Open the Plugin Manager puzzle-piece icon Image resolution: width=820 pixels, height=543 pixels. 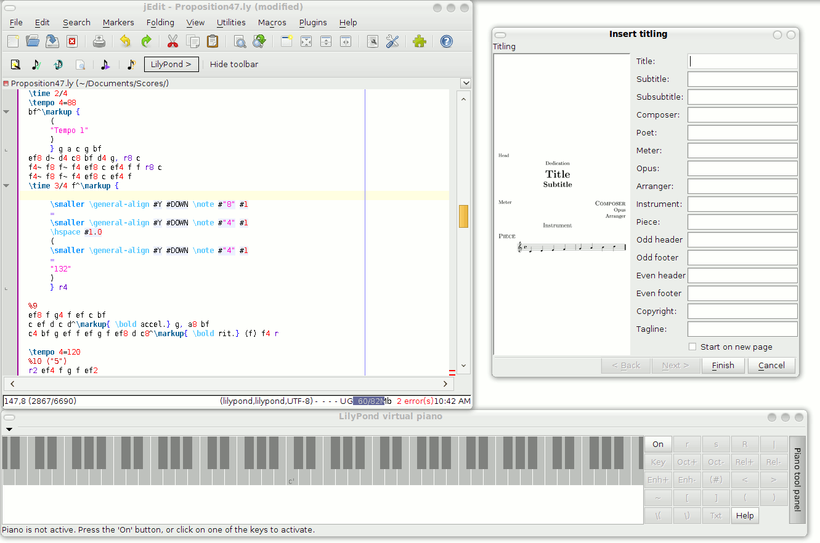point(420,41)
